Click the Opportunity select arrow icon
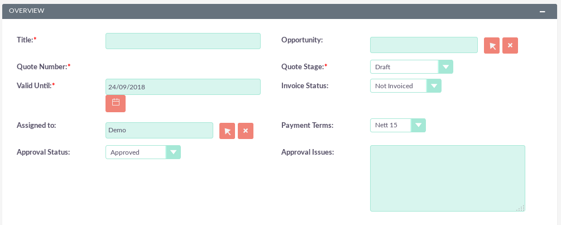This screenshot has width=561, height=225. [492, 46]
